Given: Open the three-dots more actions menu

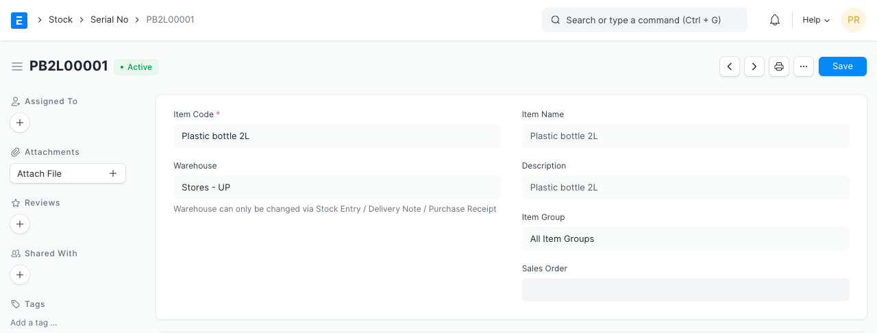Looking at the screenshot, I should (x=804, y=66).
